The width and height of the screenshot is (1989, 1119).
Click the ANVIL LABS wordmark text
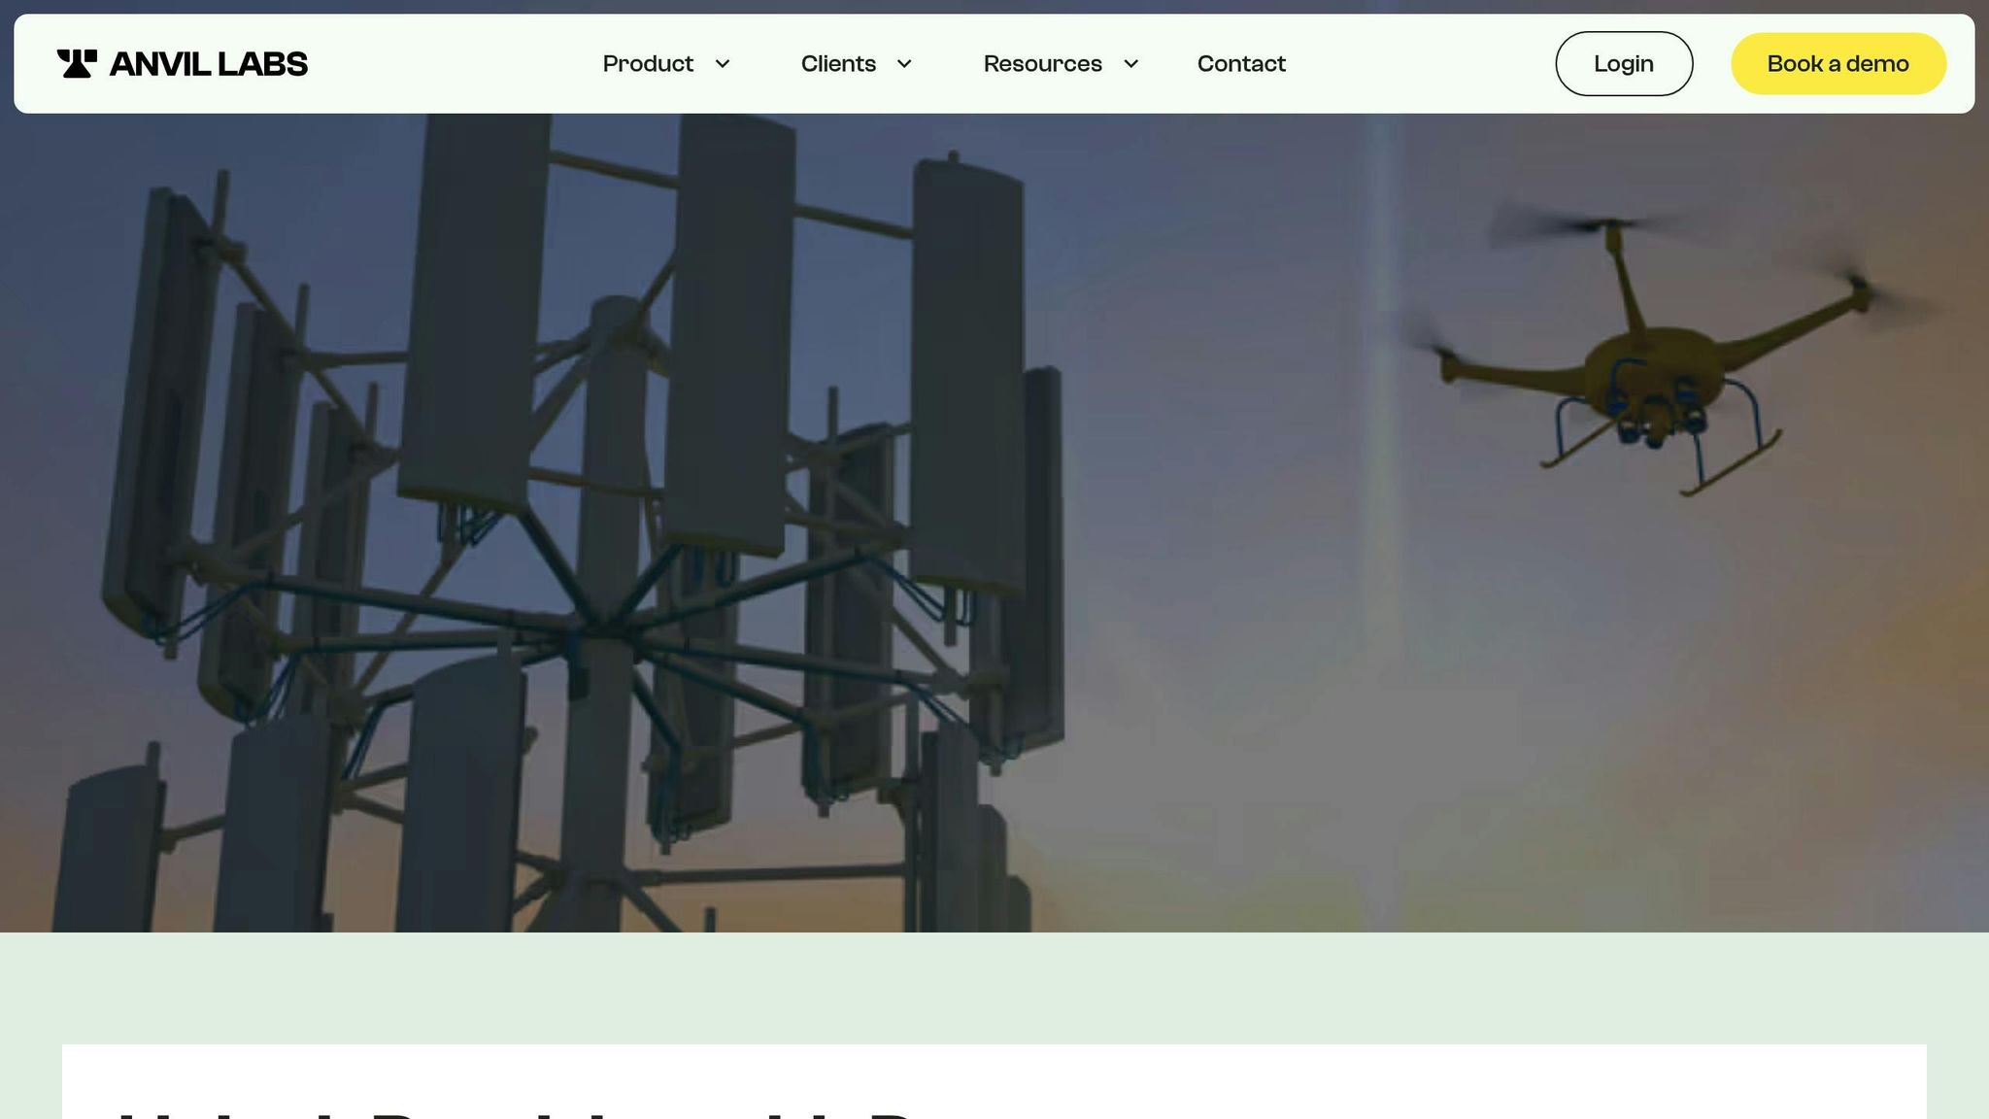coord(209,64)
